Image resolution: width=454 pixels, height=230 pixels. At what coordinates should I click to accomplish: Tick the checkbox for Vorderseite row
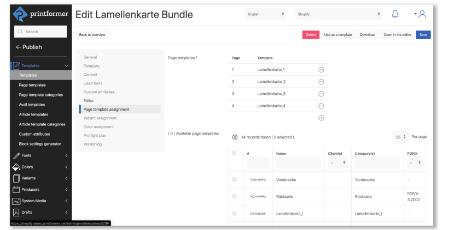tap(234, 179)
